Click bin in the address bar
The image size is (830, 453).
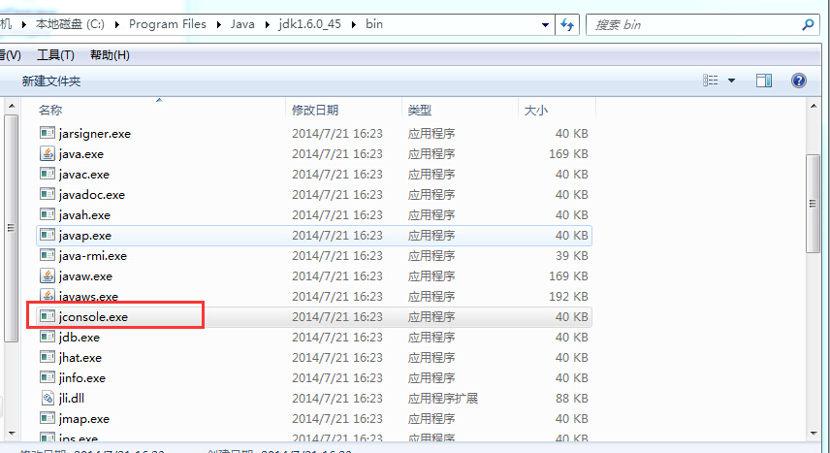pyautogui.click(x=373, y=24)
